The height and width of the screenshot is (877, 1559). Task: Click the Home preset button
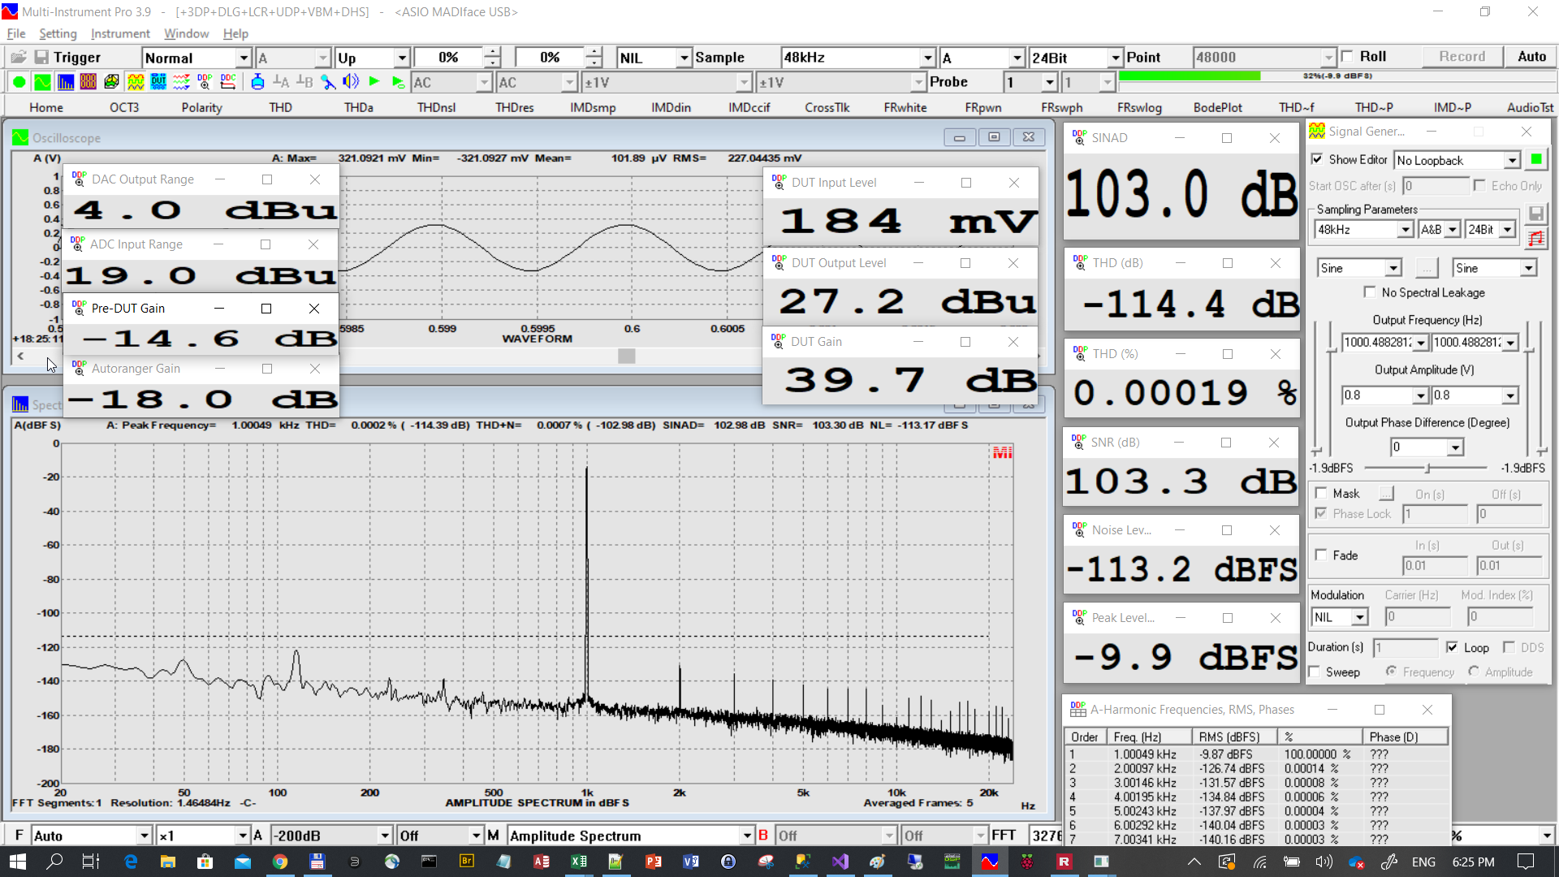46,107
